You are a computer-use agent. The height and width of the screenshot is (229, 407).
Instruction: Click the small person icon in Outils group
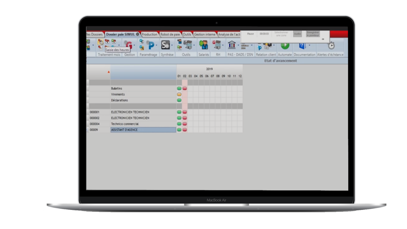point(179,41)
